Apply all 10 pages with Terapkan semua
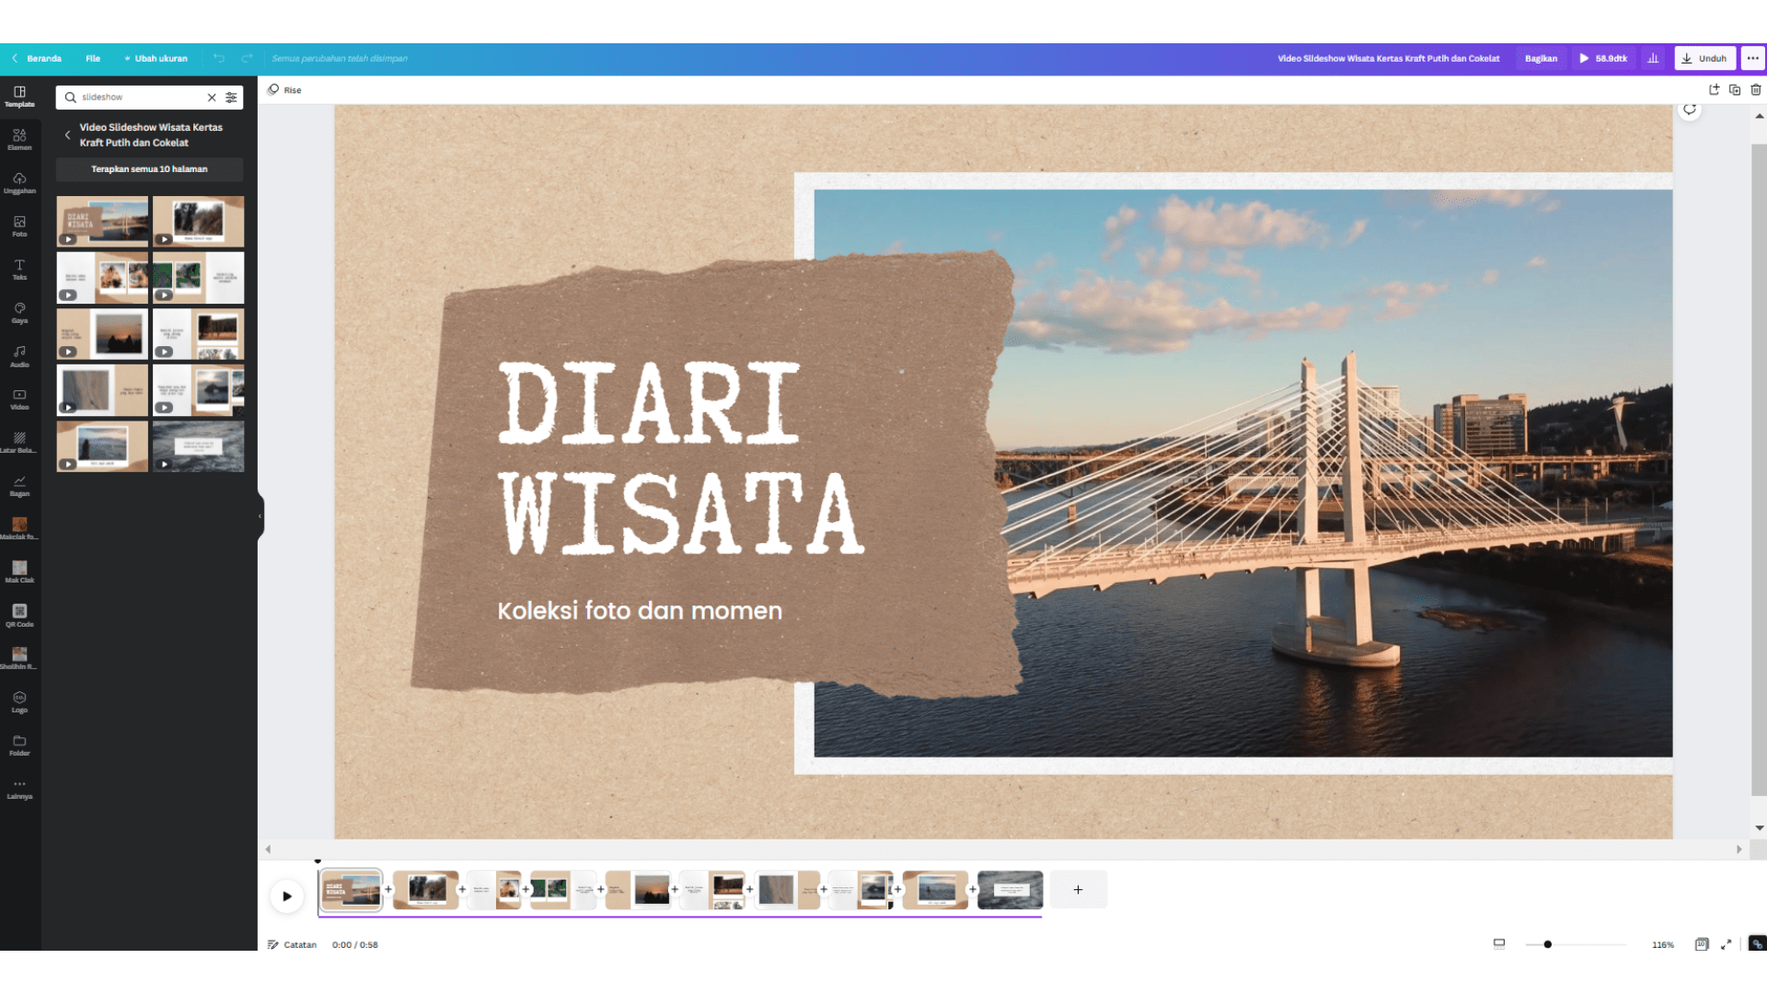 point(149,169)
